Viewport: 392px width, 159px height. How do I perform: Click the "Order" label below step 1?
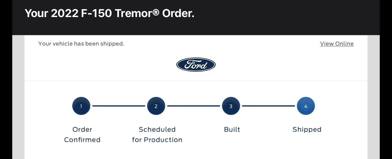click(82, 129)
